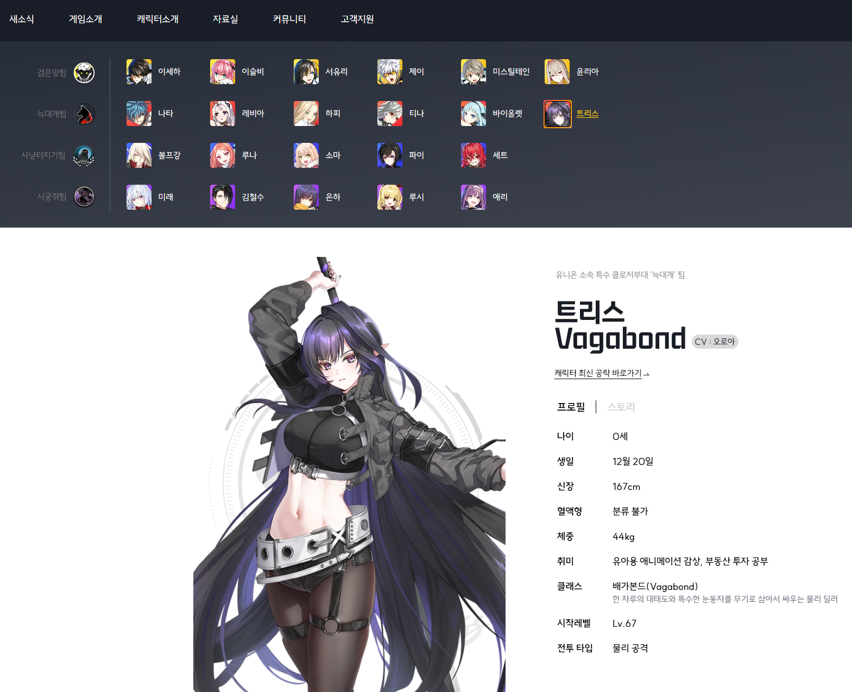The image size is (852, 692).
Task: Click the 트리스 name link
Action: pyautogui.click(x=588, y=114)
